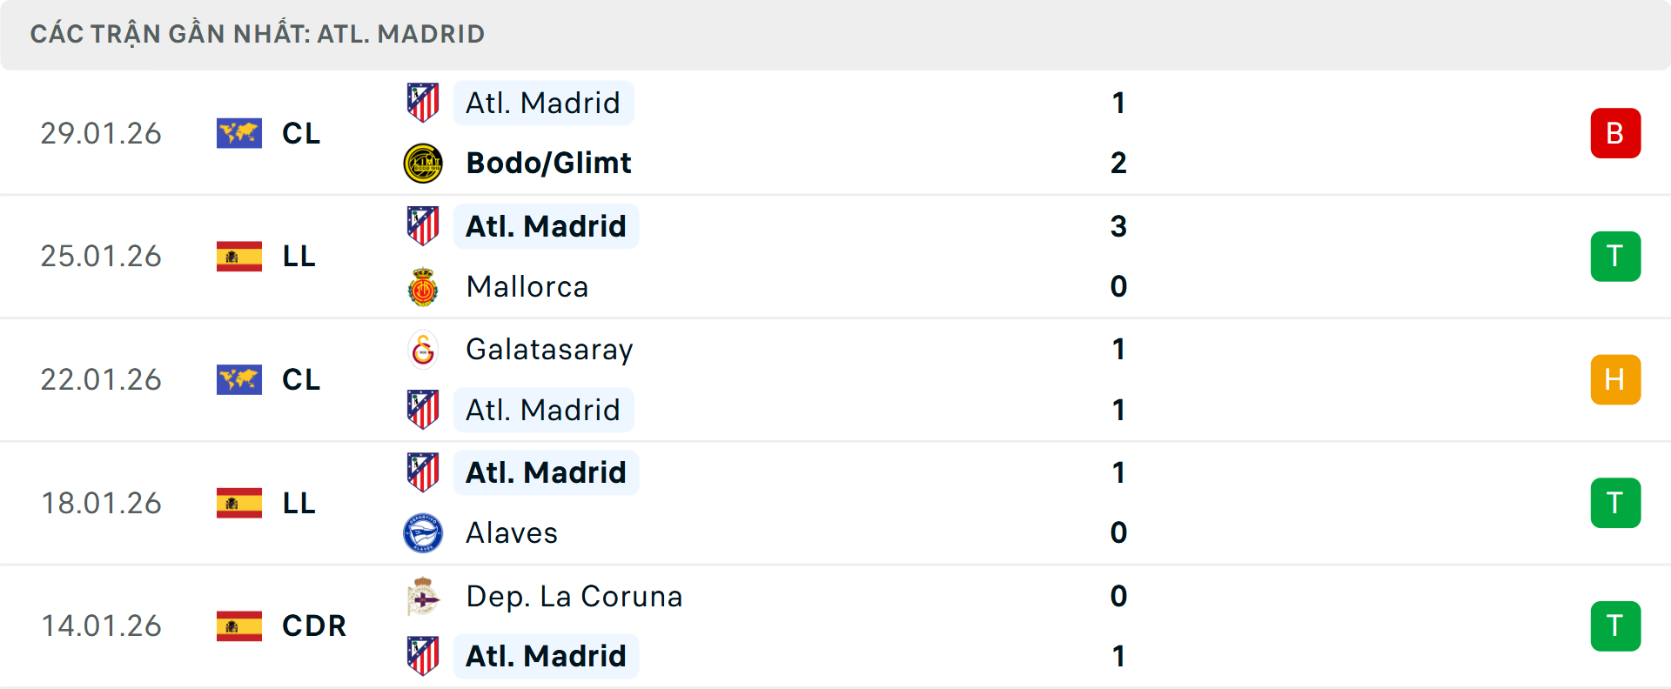Open the Galatasaray club logo

pyautogui.click(x=424, y=350)
